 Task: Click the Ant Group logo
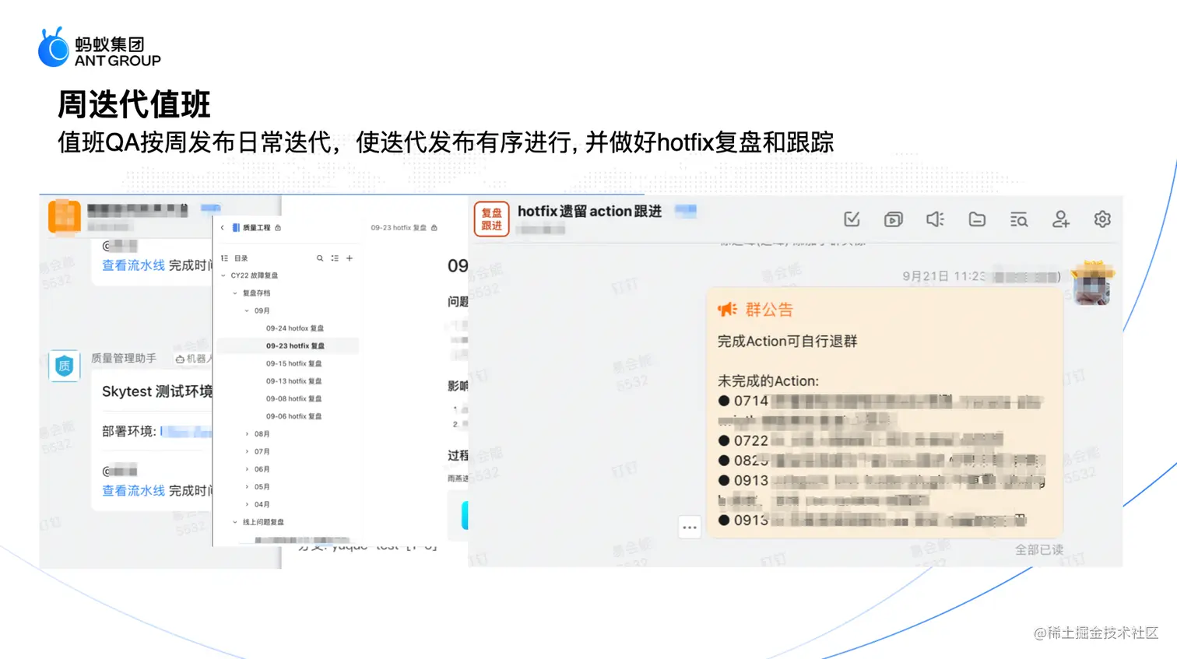point(100,47)
